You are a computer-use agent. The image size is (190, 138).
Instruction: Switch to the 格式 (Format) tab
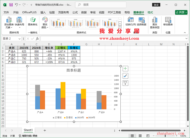(x=150, y=12)
